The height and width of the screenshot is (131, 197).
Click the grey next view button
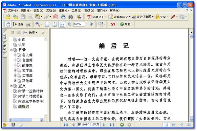click(129, 124)
